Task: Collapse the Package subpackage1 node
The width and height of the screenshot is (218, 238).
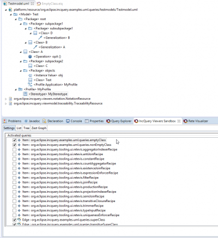Action: click(x=21, y=24)
